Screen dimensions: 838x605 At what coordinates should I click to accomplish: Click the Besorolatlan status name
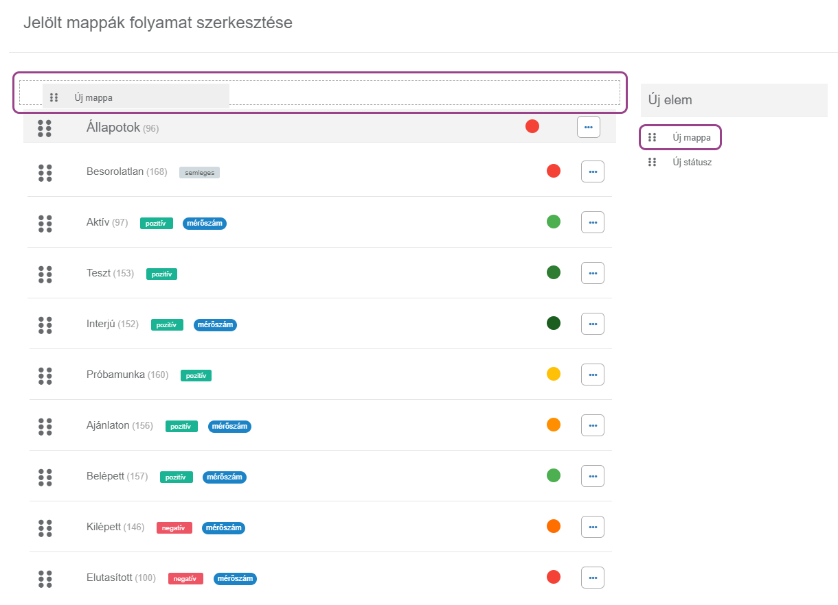[115, 171]
